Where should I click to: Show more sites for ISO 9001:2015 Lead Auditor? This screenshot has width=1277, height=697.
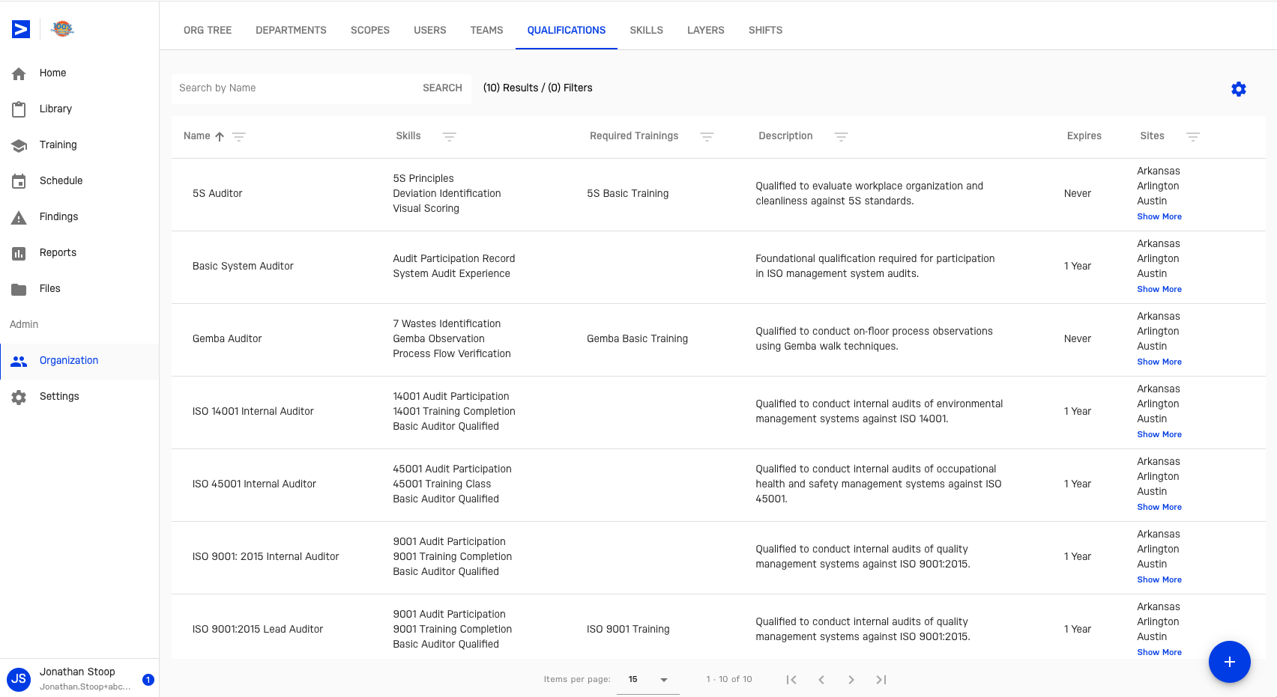pyautogui.click(x=1159, y=653)
